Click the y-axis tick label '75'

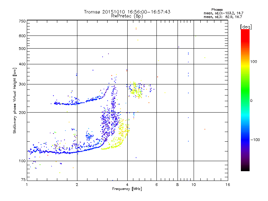(23, 180)
